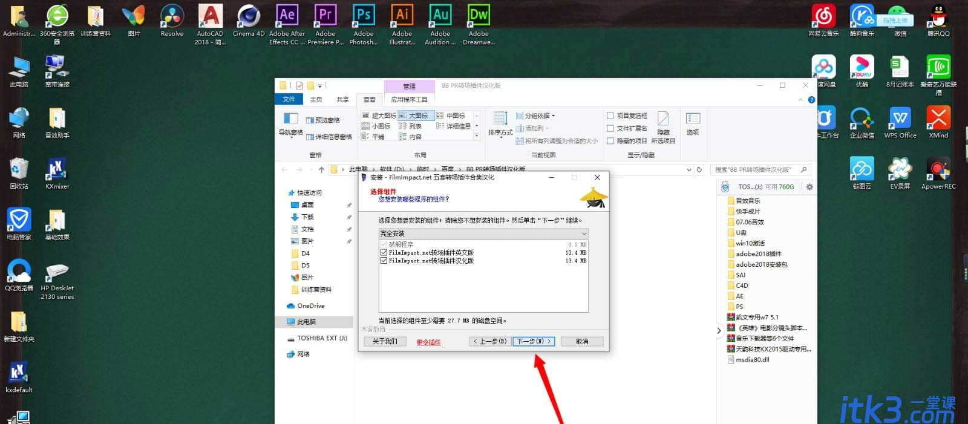Toggle 破解程序 component checkbox

coord(384,244)
